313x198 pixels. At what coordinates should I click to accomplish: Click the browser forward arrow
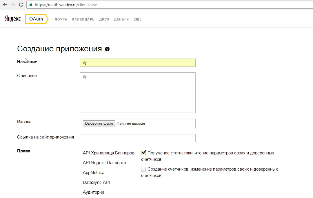coord(13,5)
